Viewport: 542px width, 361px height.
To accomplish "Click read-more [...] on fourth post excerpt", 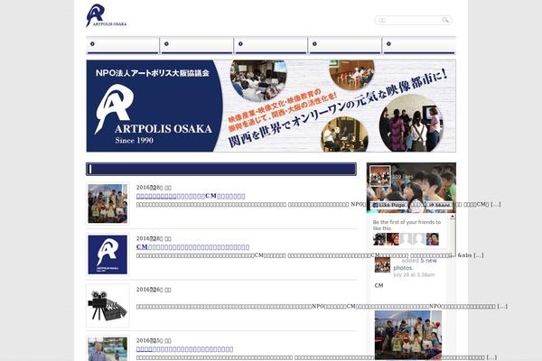I will point(491,357).
